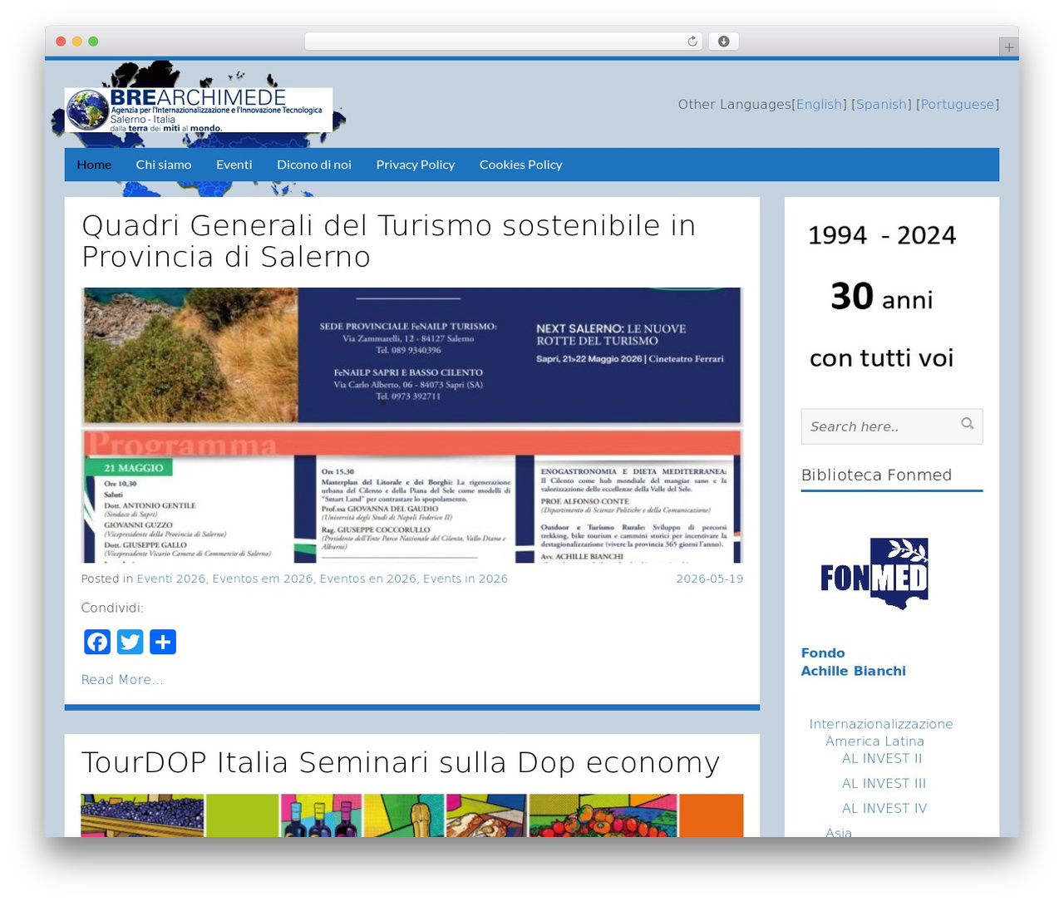Open the Eventos en 2026 category

(368, 579)
